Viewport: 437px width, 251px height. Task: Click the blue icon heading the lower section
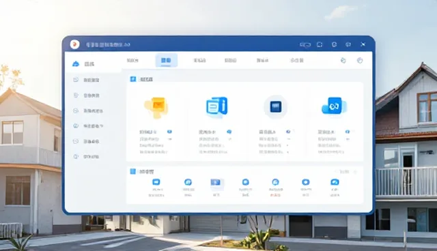(133, 171)
